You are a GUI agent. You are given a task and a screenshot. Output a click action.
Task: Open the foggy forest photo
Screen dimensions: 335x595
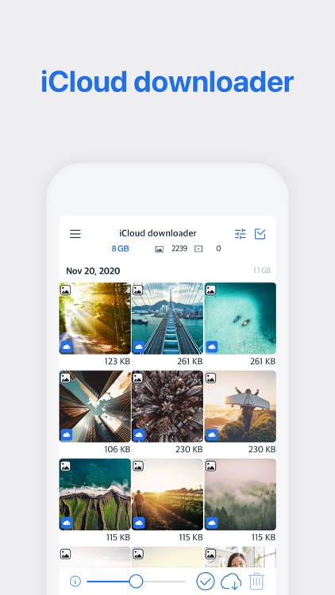(241, 494)
